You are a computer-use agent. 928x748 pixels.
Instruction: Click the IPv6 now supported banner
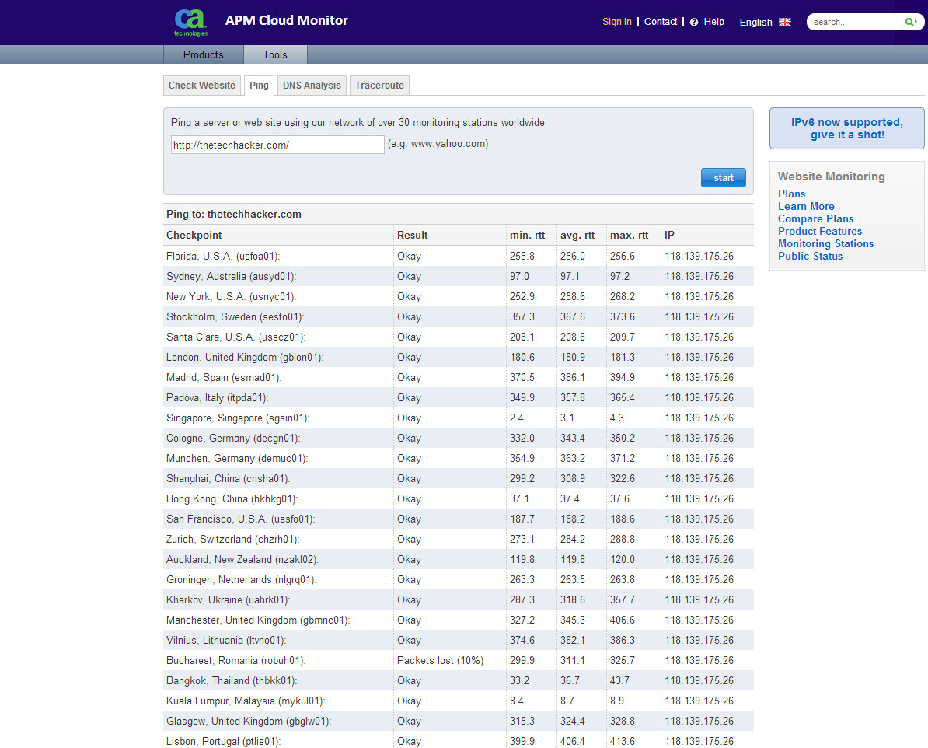(847, 128)
